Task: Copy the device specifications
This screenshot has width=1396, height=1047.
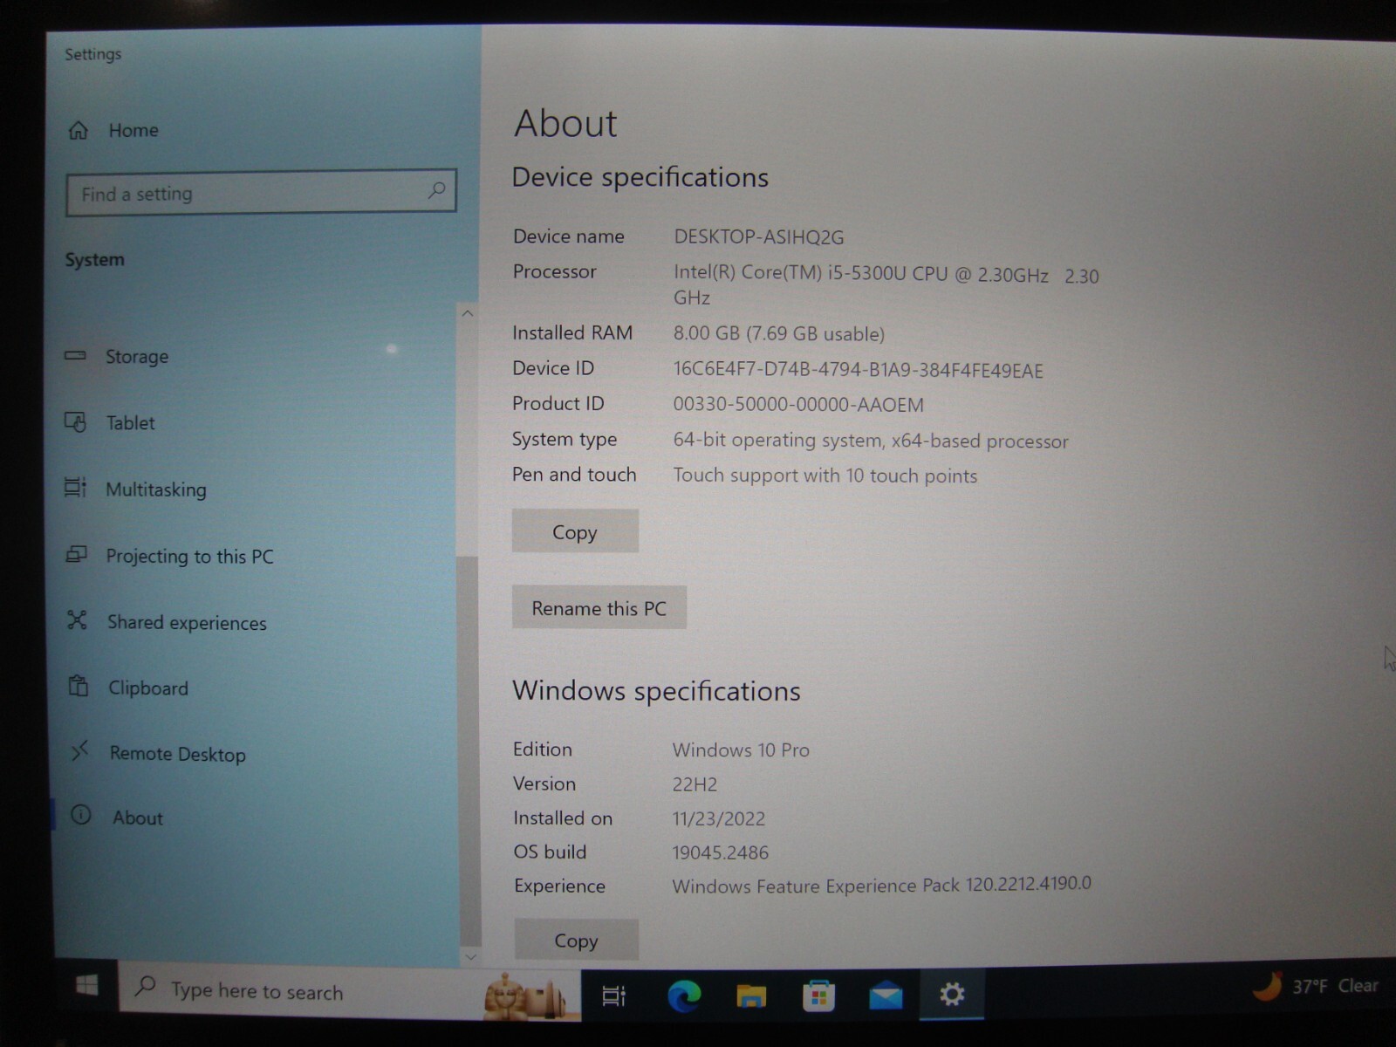Action: (x=575, y=531)
